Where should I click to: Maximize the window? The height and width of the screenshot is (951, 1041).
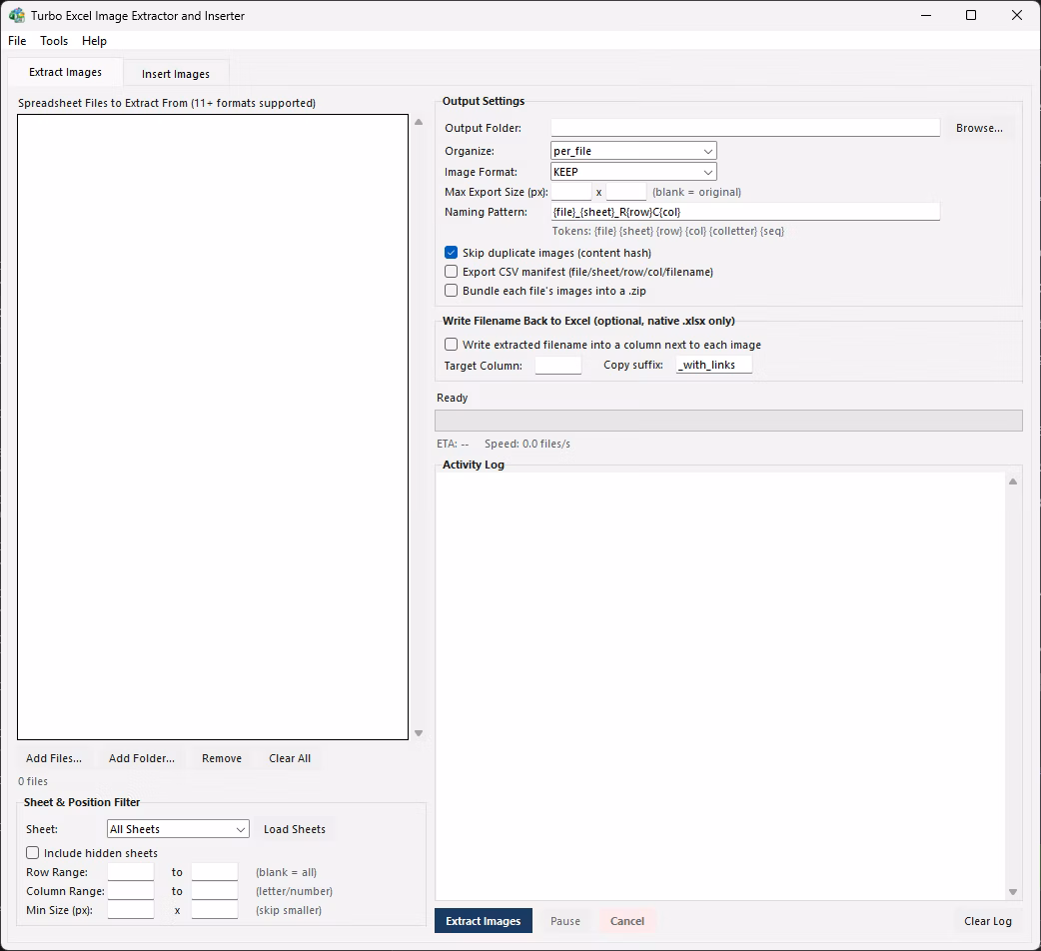(x=971, y=15)
